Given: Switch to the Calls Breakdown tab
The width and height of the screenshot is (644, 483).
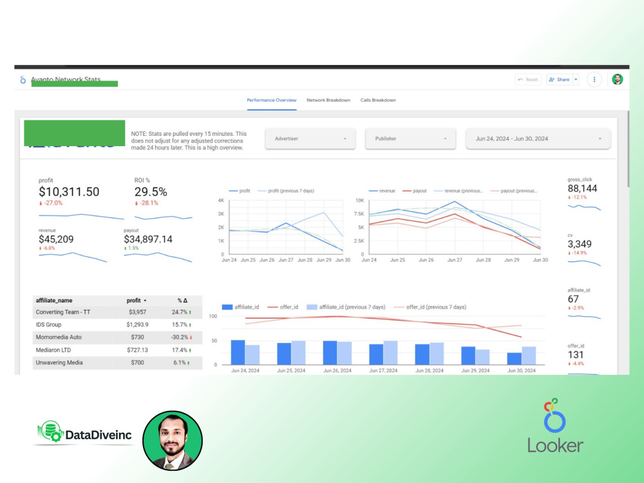Looking at the screenshot, I should pos(379,100).
